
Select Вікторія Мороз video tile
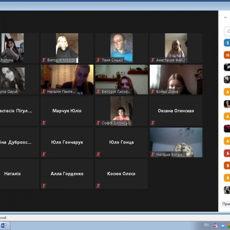[x=67, y=48]
